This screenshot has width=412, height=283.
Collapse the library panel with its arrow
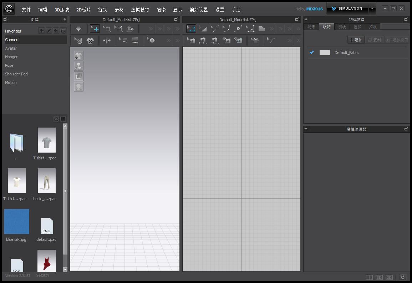pos(64,19)
